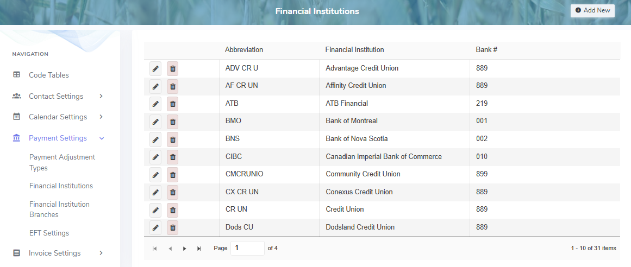This screenshot has height=267, width=631.
Task: Go to next page of results
Action: point(185,249)
